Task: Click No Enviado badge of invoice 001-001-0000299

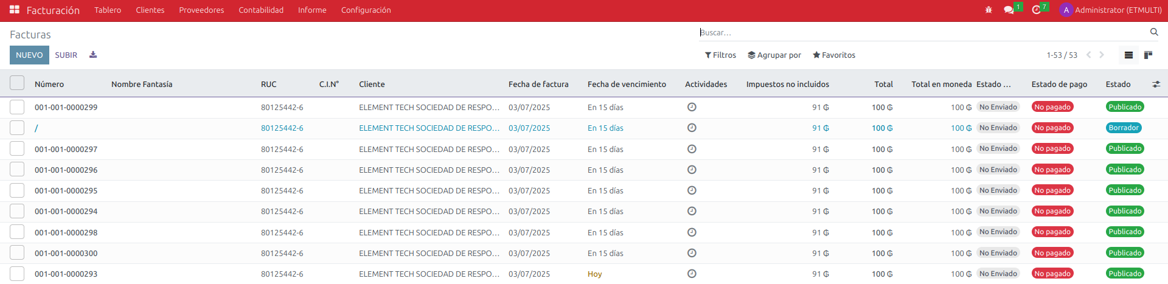Action: (998, 107)
